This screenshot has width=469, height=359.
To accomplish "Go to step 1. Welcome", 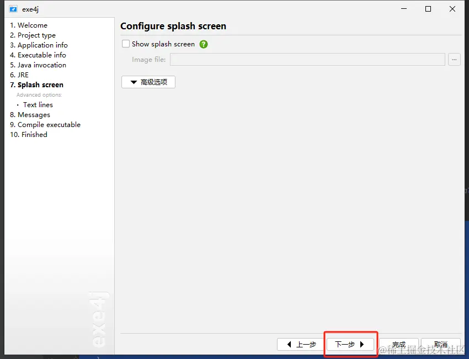I will pyautogui.click(x=29, y=25).
